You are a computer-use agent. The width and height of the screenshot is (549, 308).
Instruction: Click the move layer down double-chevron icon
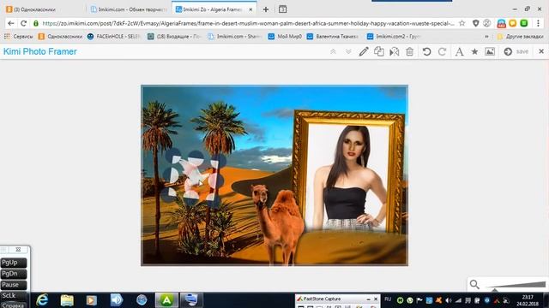coord(348,51)
